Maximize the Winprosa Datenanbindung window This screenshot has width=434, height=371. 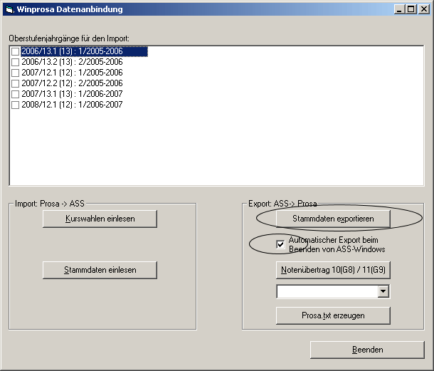click(x=411, y=9)
